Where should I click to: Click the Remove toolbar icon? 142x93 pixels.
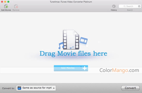point(16,6)
